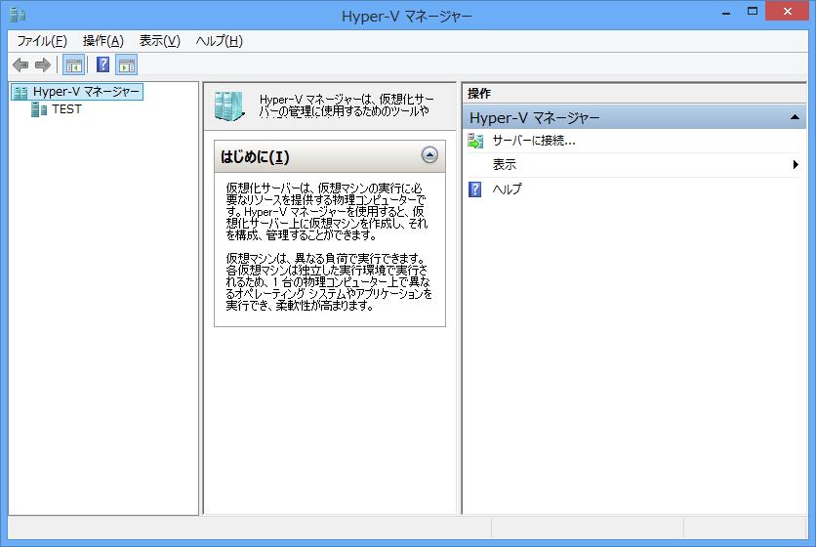Image resolution: width=816 pixels, height=547 pixels.
Task: Open the 表示(V) menu
Action: coord(160,41)
